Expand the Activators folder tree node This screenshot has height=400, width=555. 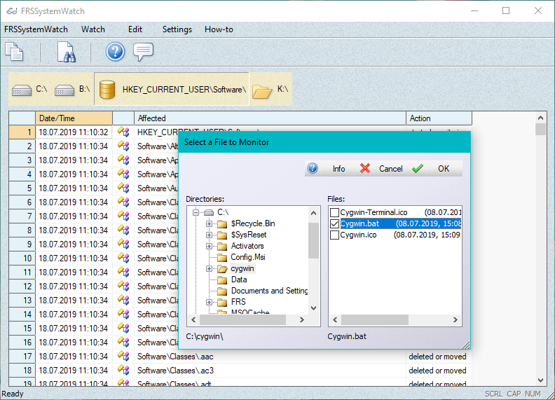pos(209,246)
